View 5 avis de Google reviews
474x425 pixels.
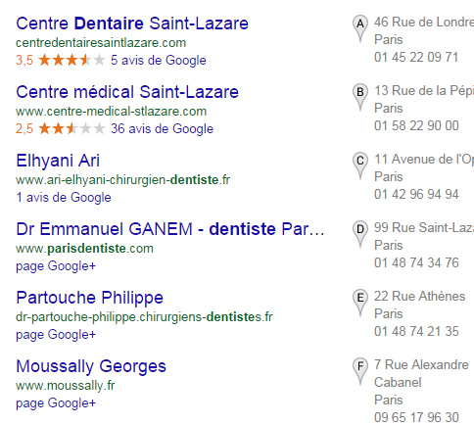(x=159, y=60)
